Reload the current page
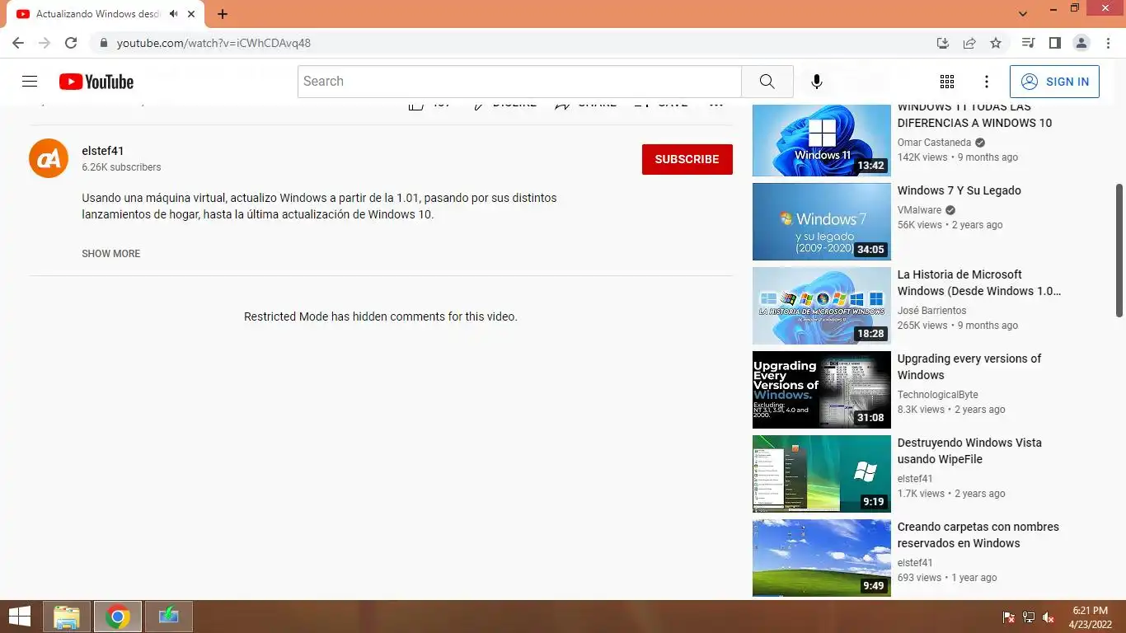 pos(71,43)
